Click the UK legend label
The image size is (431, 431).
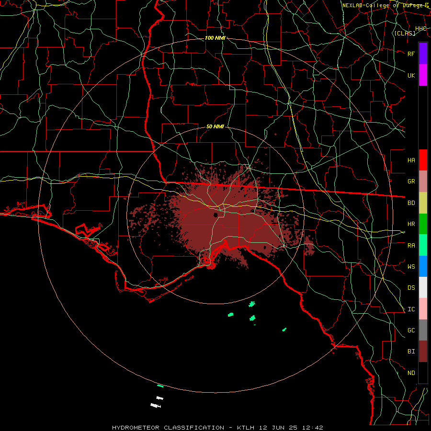(411, 75)
